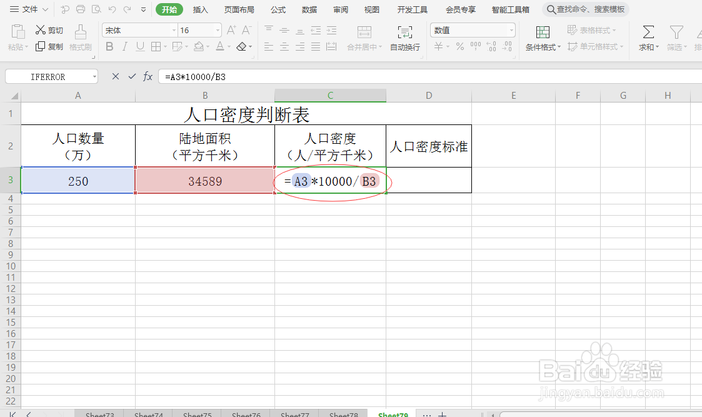Open the 数据 menu tab
The image size is (702, 417).
click(x=309, y=9)
